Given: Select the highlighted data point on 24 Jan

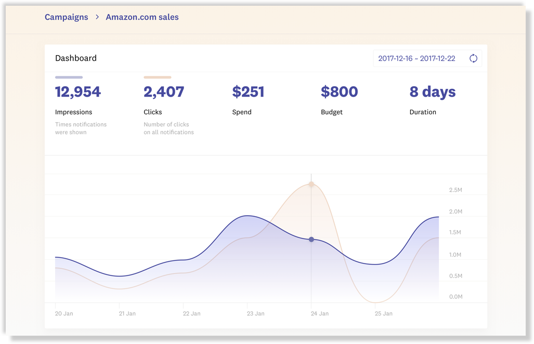Looking at the screenshot, I should point(311,240).
